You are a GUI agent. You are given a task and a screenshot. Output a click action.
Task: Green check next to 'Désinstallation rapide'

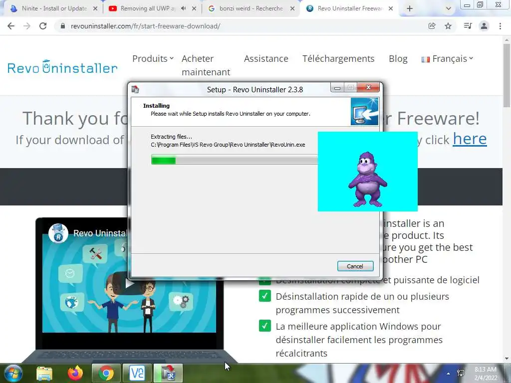265,296
